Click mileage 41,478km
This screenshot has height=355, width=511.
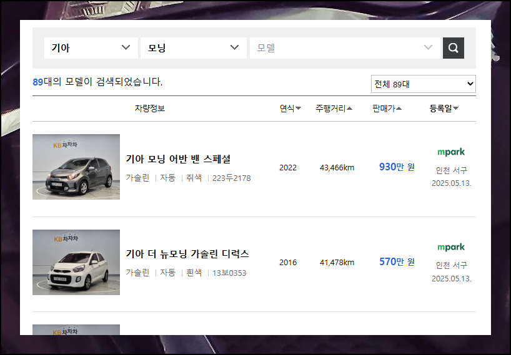point(337,262)
